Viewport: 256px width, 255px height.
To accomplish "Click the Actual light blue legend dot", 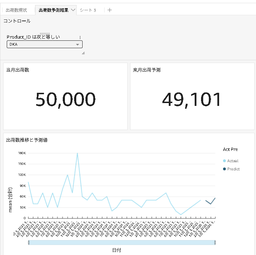I will 224,161.
